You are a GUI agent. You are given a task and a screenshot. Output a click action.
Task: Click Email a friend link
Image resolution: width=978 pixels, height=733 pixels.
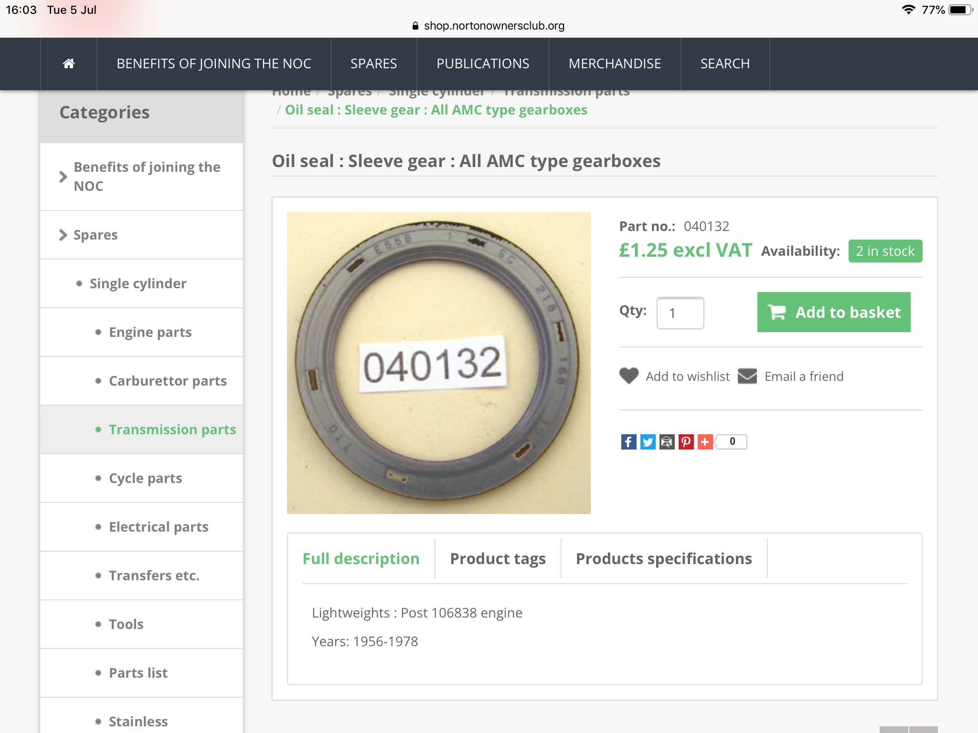[x=804, y=377]
